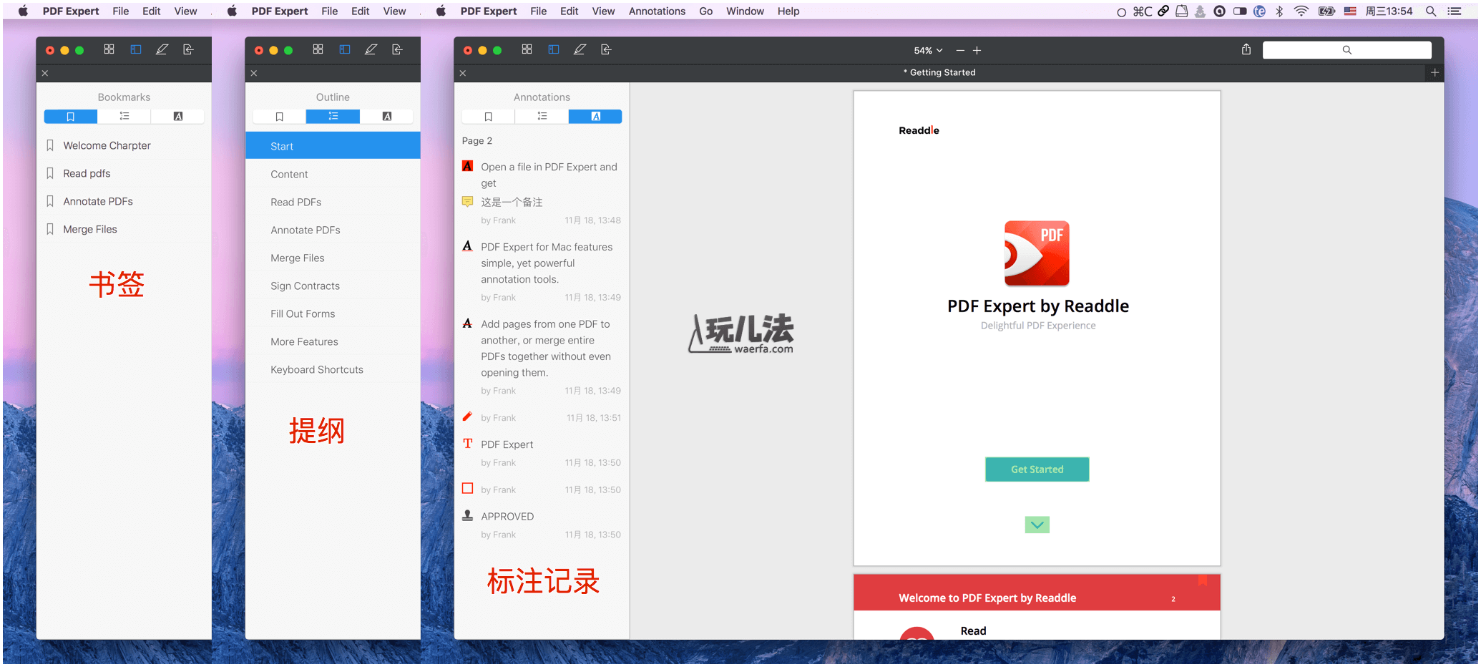Open thumbnails grid view in Outline window

[318, 49]
